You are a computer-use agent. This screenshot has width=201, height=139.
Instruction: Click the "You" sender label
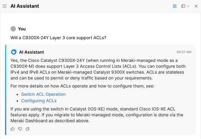(x=22, y=29)
